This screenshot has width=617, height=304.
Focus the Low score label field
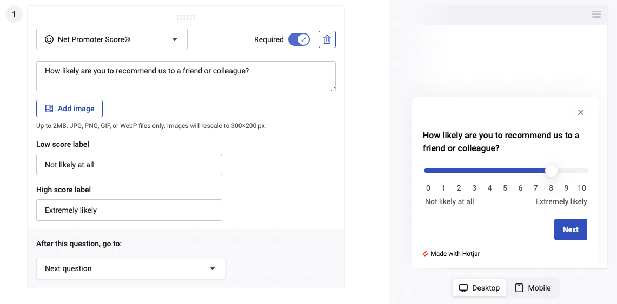tap(129, 165)
